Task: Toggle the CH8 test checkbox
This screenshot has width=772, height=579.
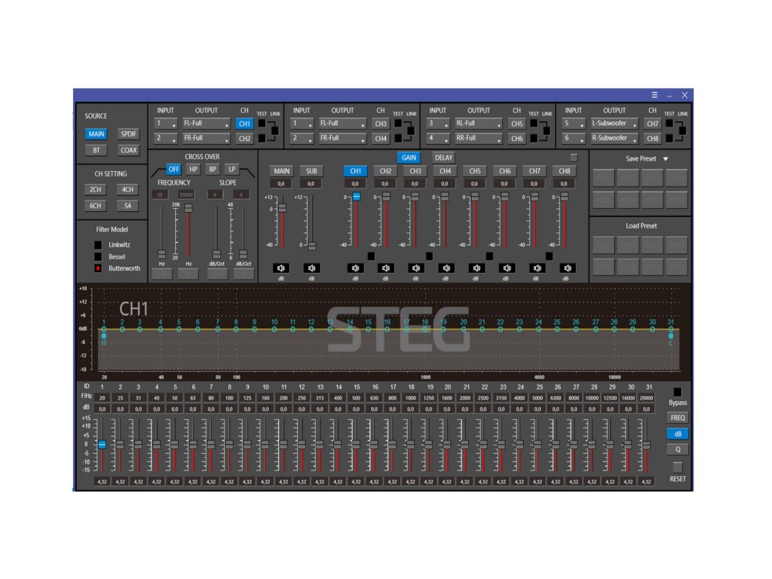Action: [x=669, y=139]
